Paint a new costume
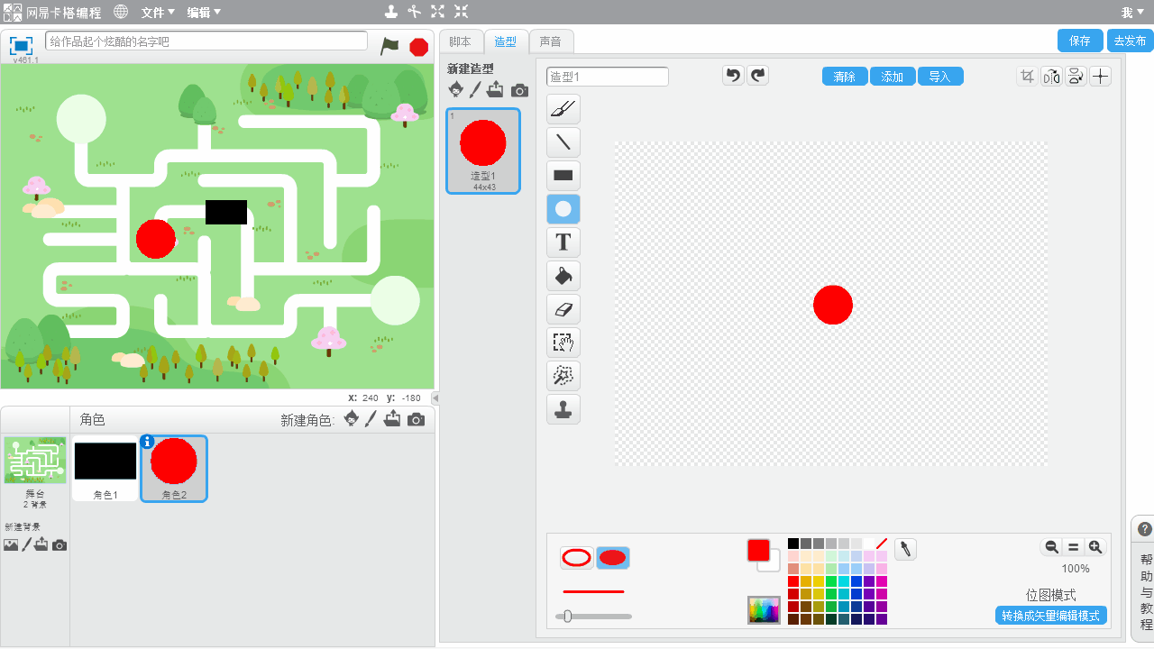 pos(475,89)
